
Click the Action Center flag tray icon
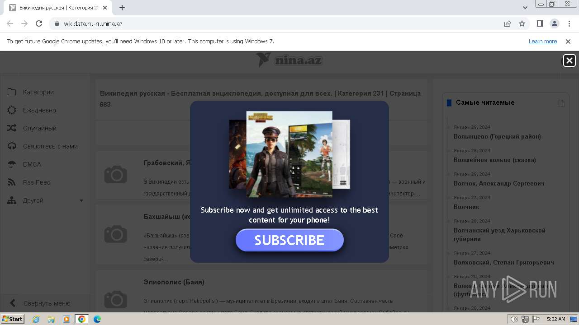[536, 319]
